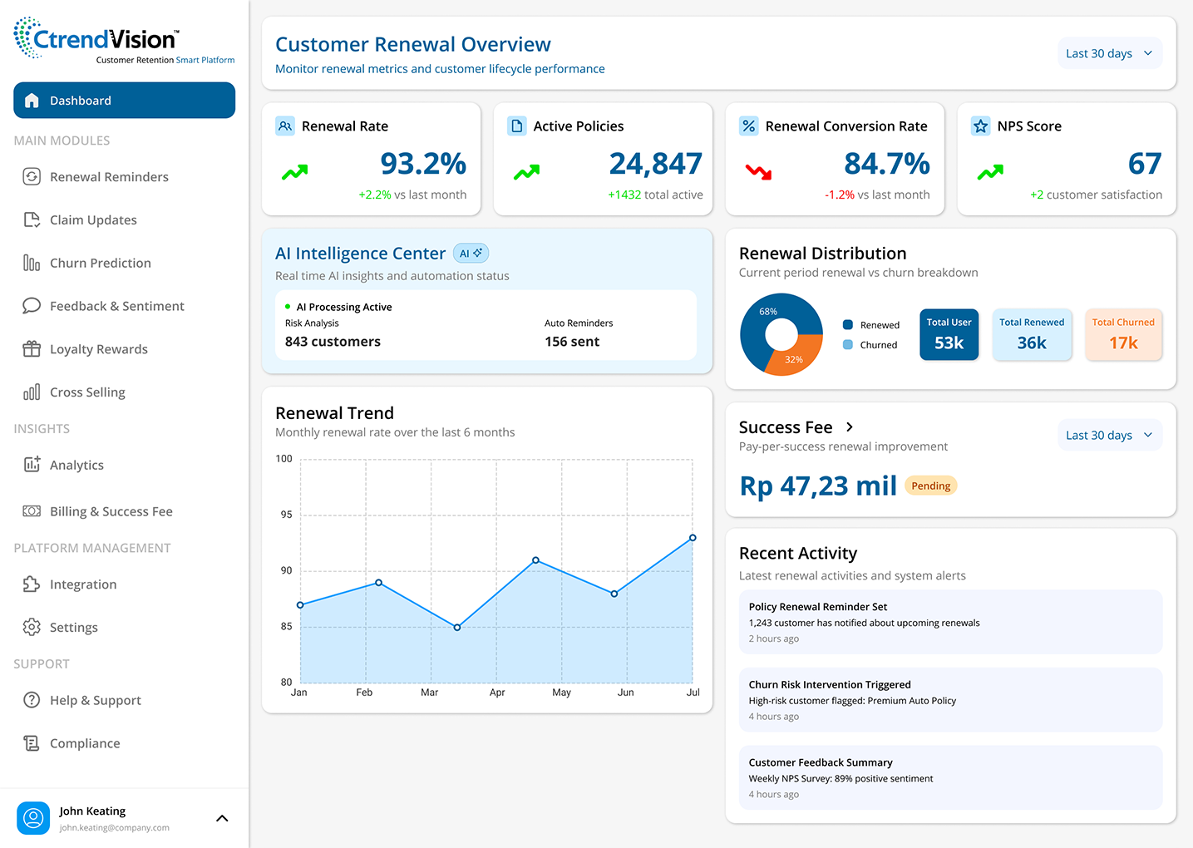Image resolution: width=1193 pixels, height=848 pixels.
Task: Click the Feedback & Sentiment speech bubble icon
Action: (x=32, y=306)
